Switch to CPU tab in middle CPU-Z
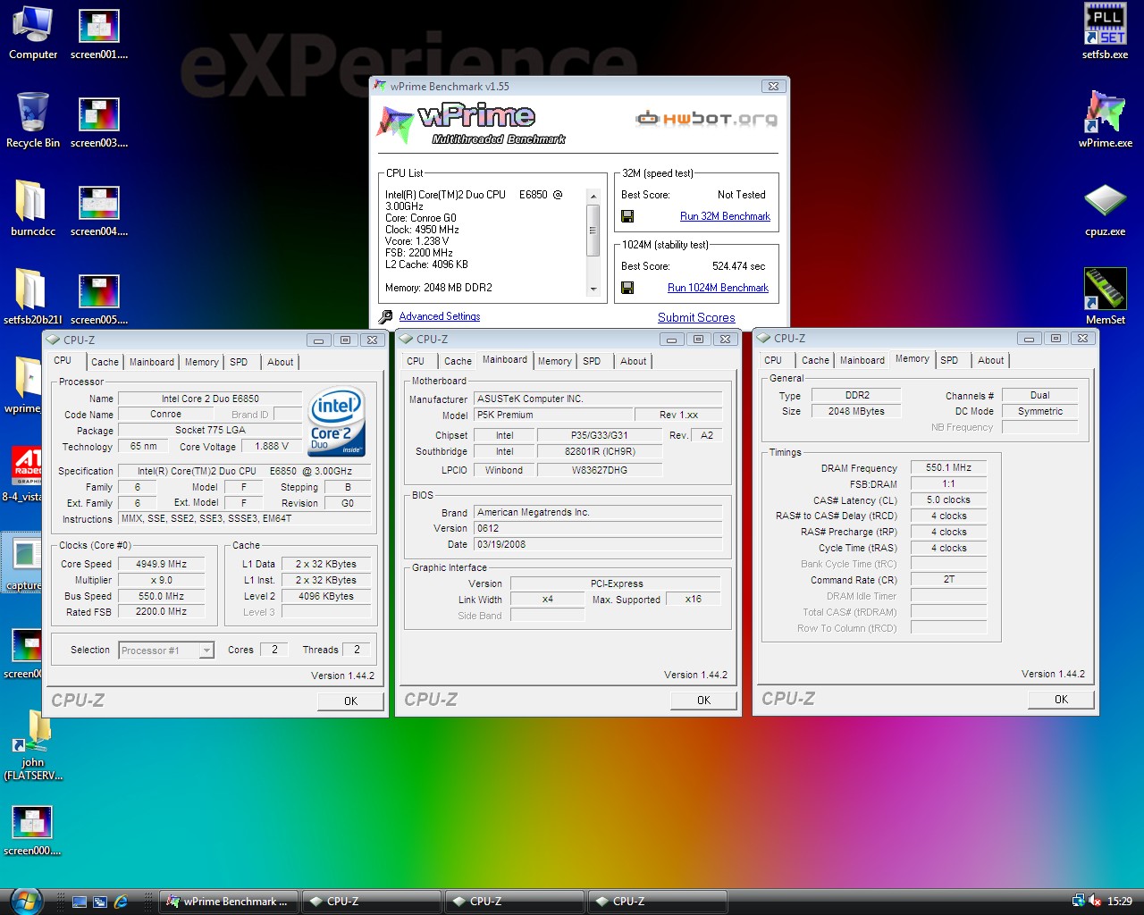This screenshot has height=915, width=1144. [x=416, y=361]
